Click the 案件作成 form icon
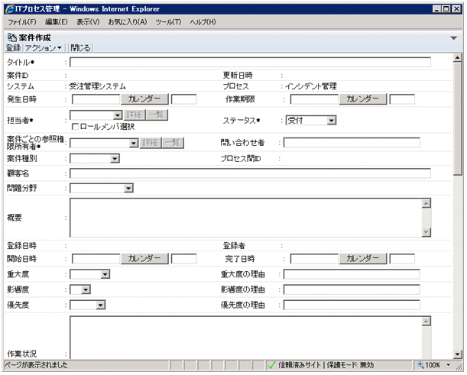Image resolution: width=467 pixels, height=375 pixels. [12, 37]
